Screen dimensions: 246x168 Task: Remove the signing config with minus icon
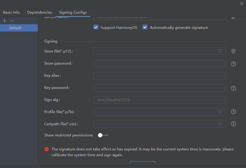tap(12, 21)
